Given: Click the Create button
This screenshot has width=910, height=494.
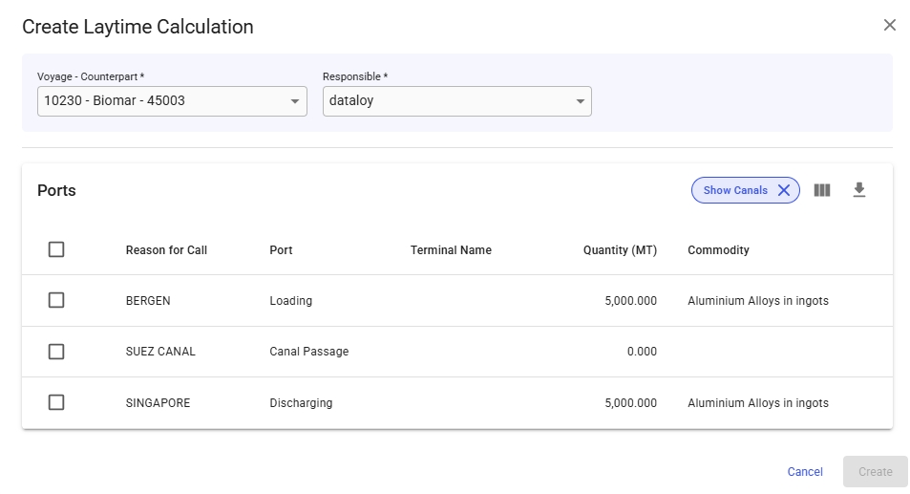Looking at the screenshot, I should tap(875, 471).
